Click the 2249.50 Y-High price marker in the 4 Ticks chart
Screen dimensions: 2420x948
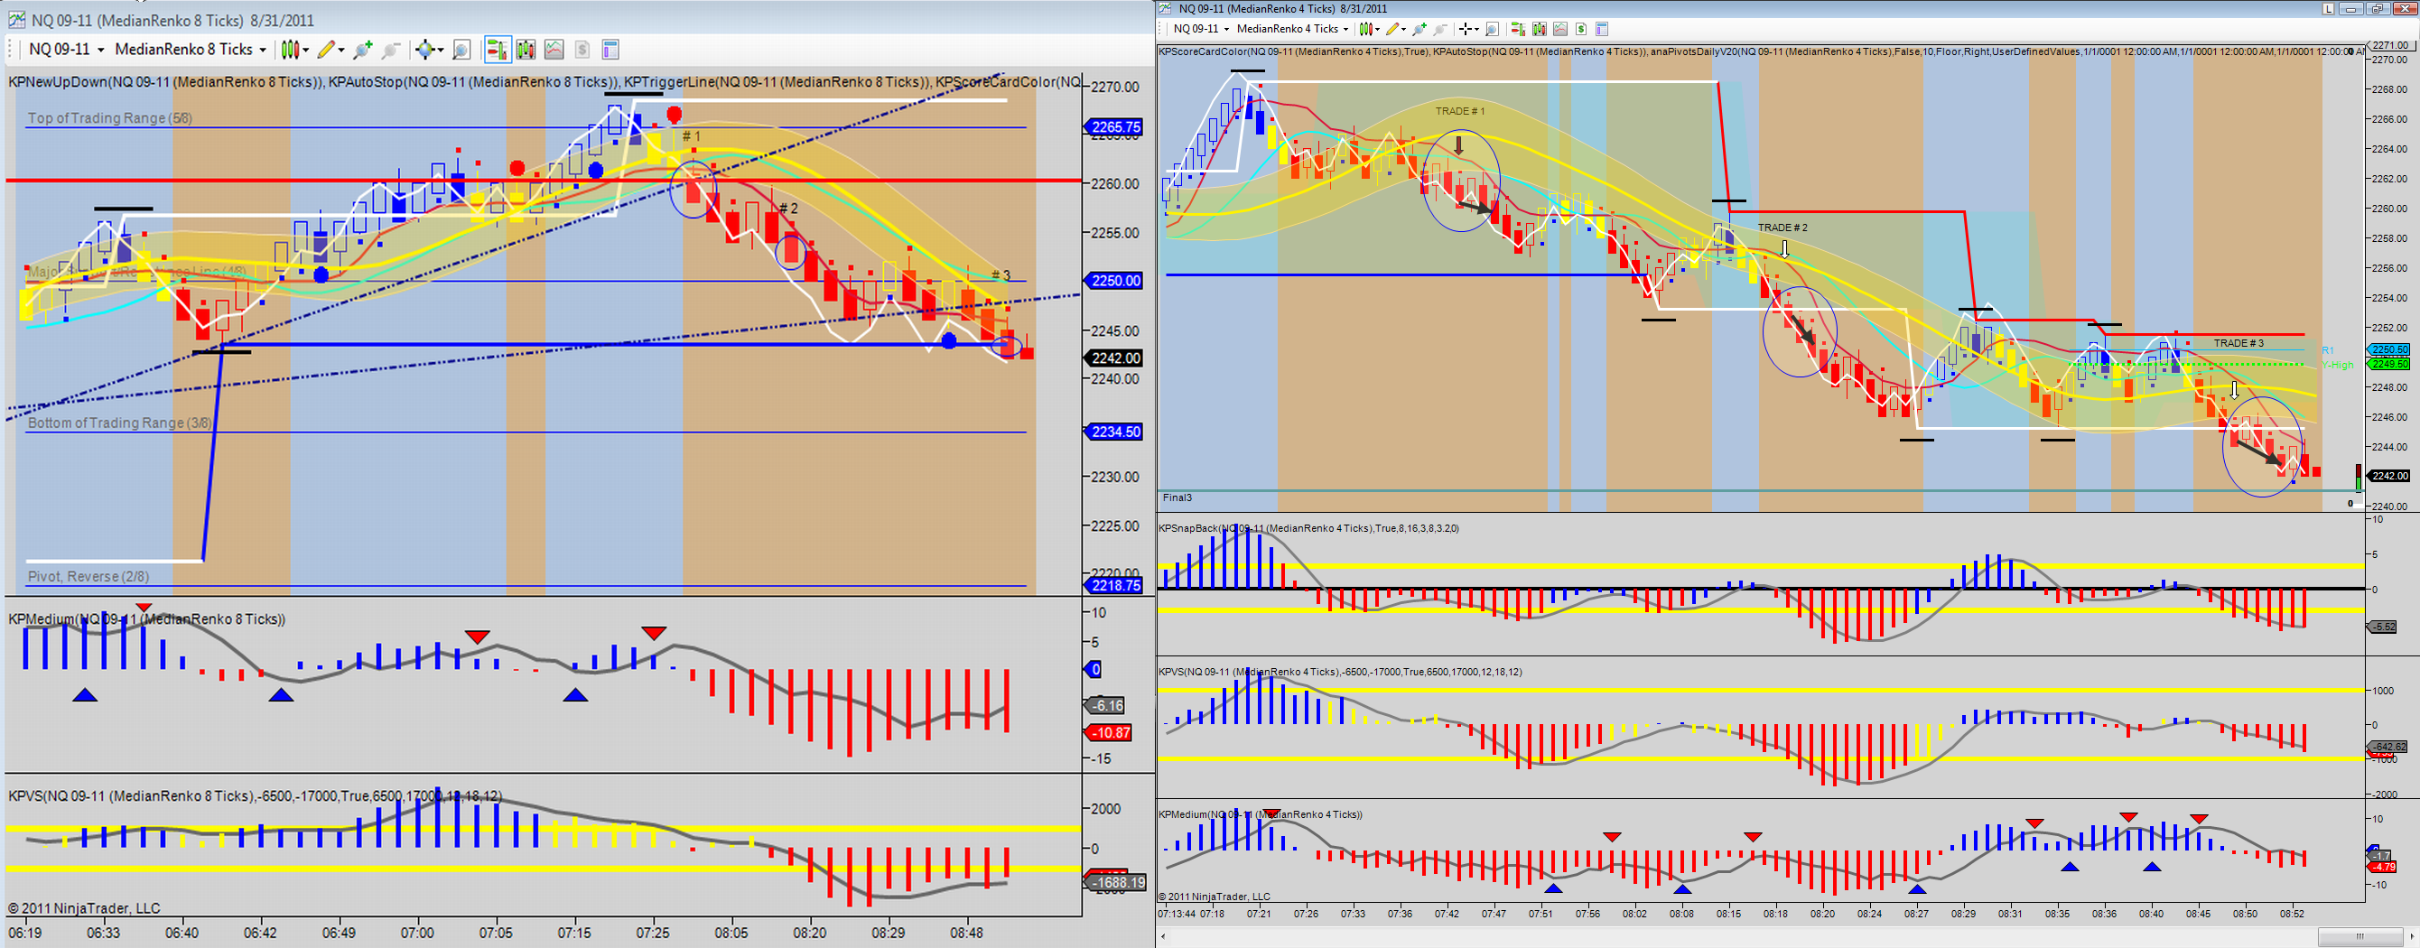[x=2387, y=364]
